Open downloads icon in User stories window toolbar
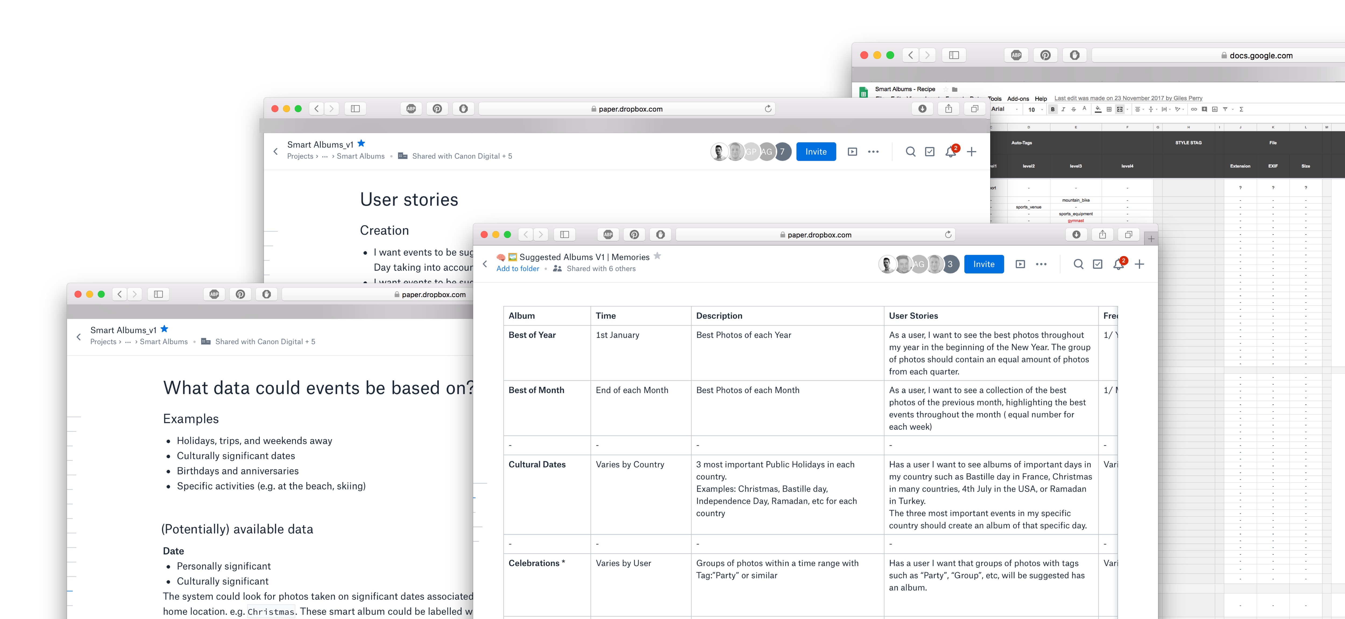 (x=923, y=109)
